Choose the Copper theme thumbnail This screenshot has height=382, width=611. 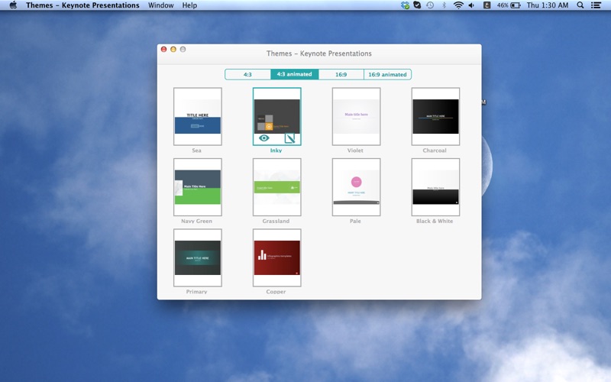[277, 257]
